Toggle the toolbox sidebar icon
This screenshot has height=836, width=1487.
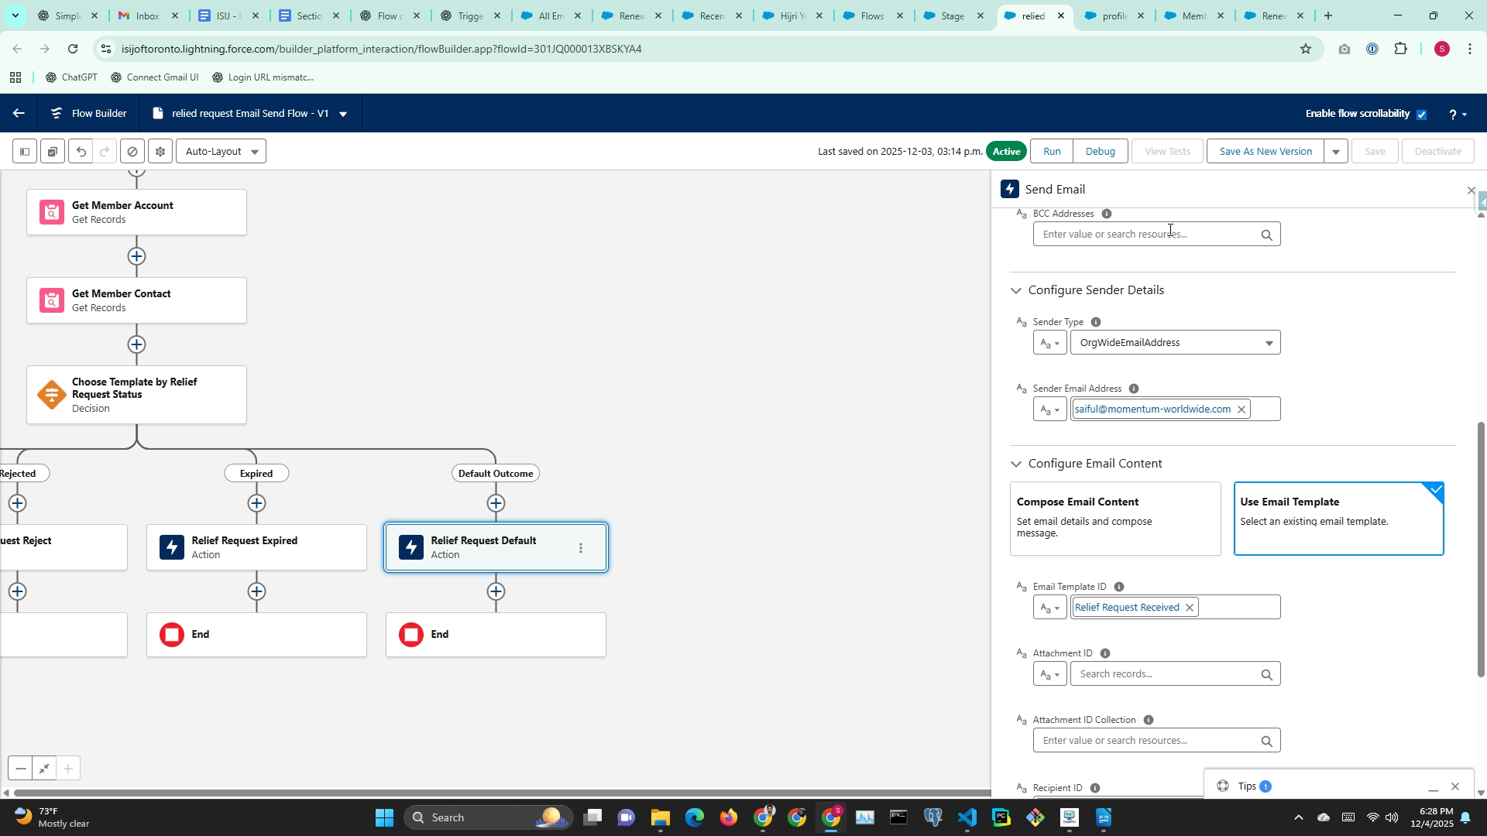point(25,152)
